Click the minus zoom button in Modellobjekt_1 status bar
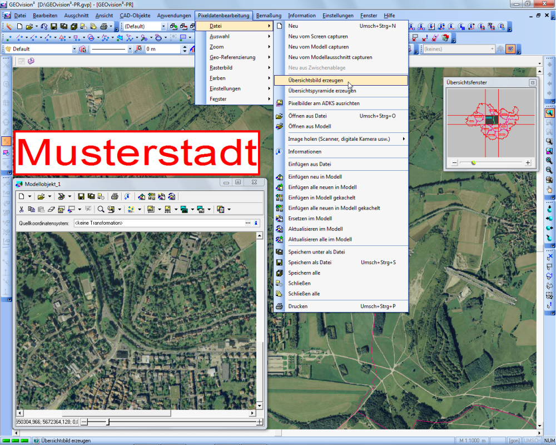 [85, 422]
